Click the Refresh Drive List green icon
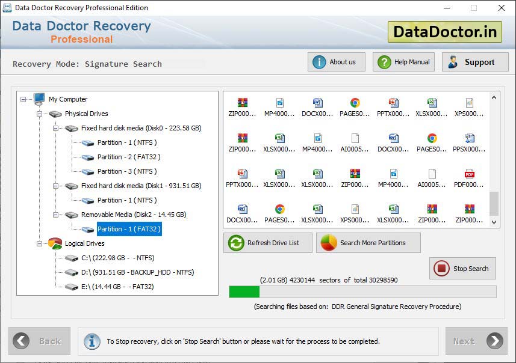Screen dimensions: 516x363 click(235, 243)
